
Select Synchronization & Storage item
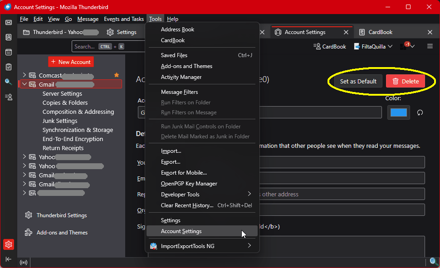coord(78,130)
